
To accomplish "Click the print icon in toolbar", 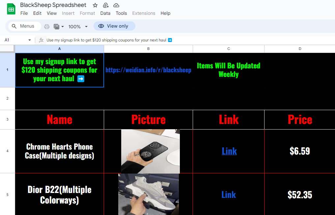I will point(46,26).
